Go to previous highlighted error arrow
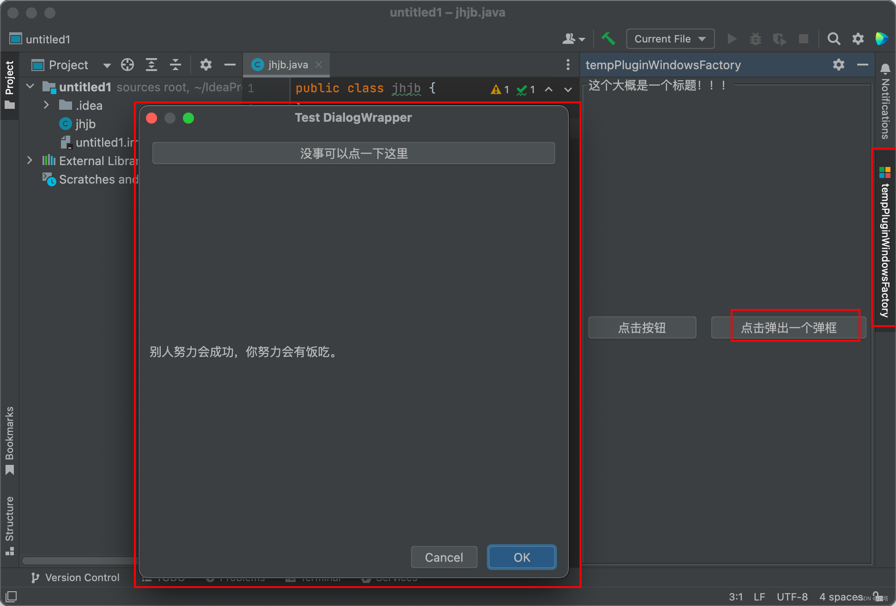 (x=549, y=89)
